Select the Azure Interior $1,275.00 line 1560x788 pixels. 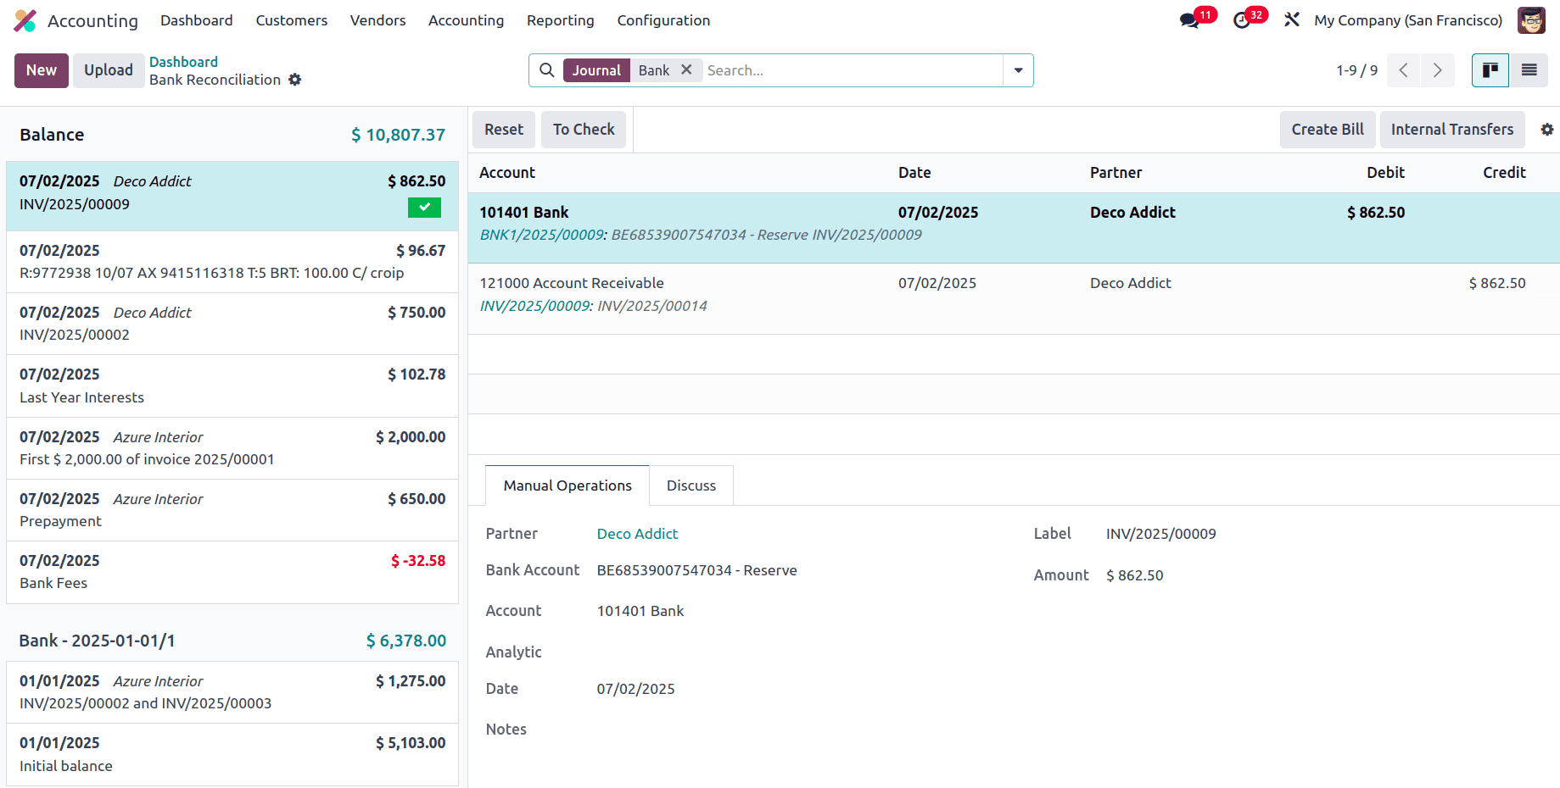(x=232, y=692)
